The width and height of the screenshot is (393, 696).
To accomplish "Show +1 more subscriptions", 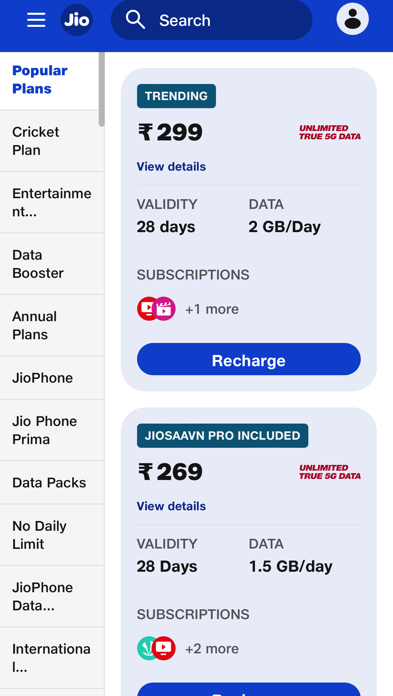I will [x=212, y=309].
